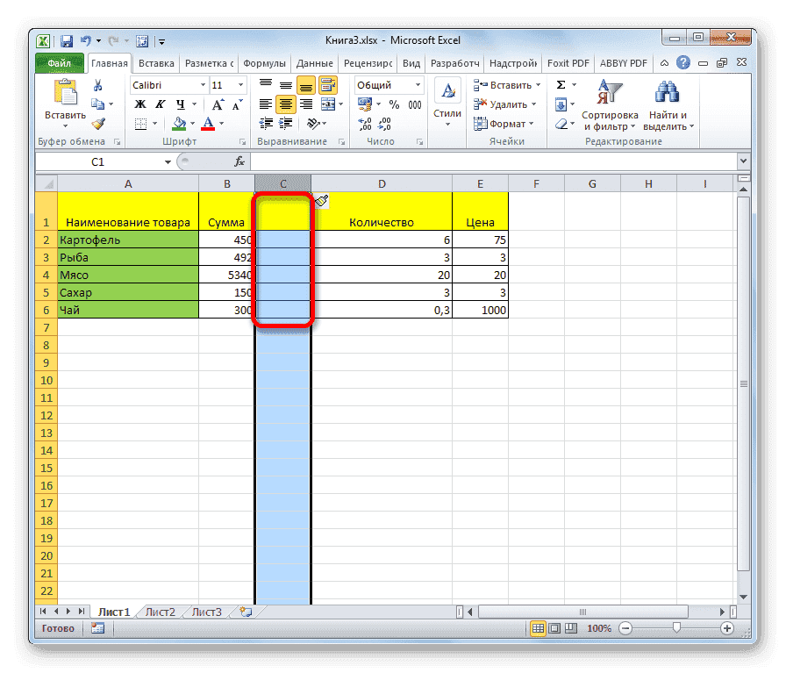This screenshot has width=786, height=673.
Task: Click the Format Painter brush icon
Action: point(99,122)
